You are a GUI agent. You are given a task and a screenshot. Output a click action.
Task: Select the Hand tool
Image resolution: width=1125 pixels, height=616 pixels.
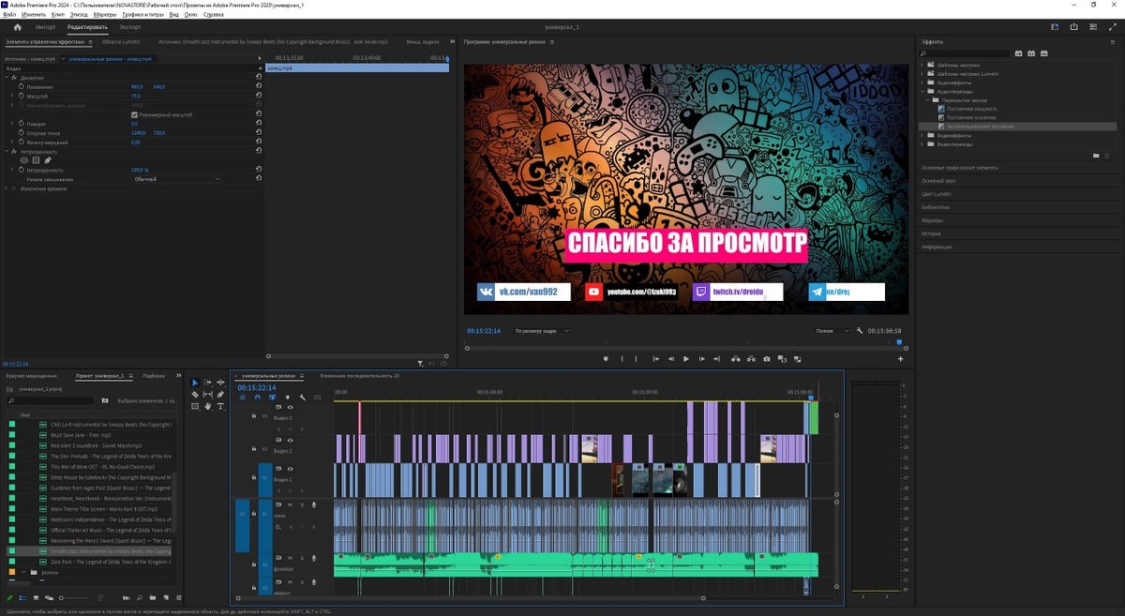tap(208, 406)
